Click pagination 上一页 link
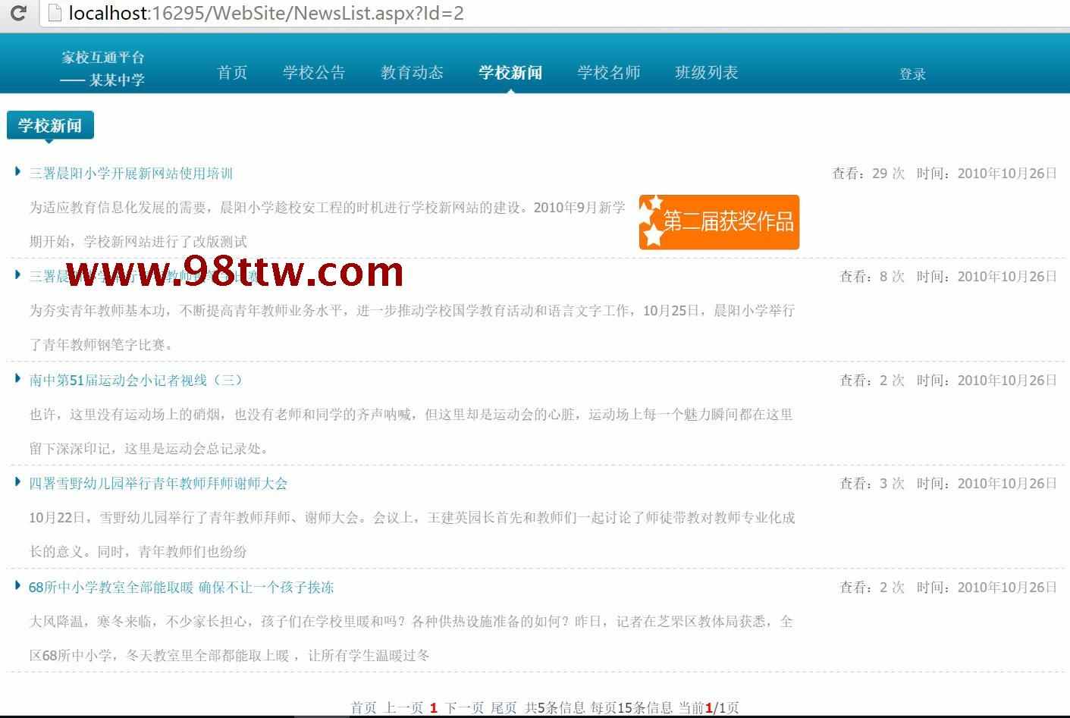 coord(403,707)
